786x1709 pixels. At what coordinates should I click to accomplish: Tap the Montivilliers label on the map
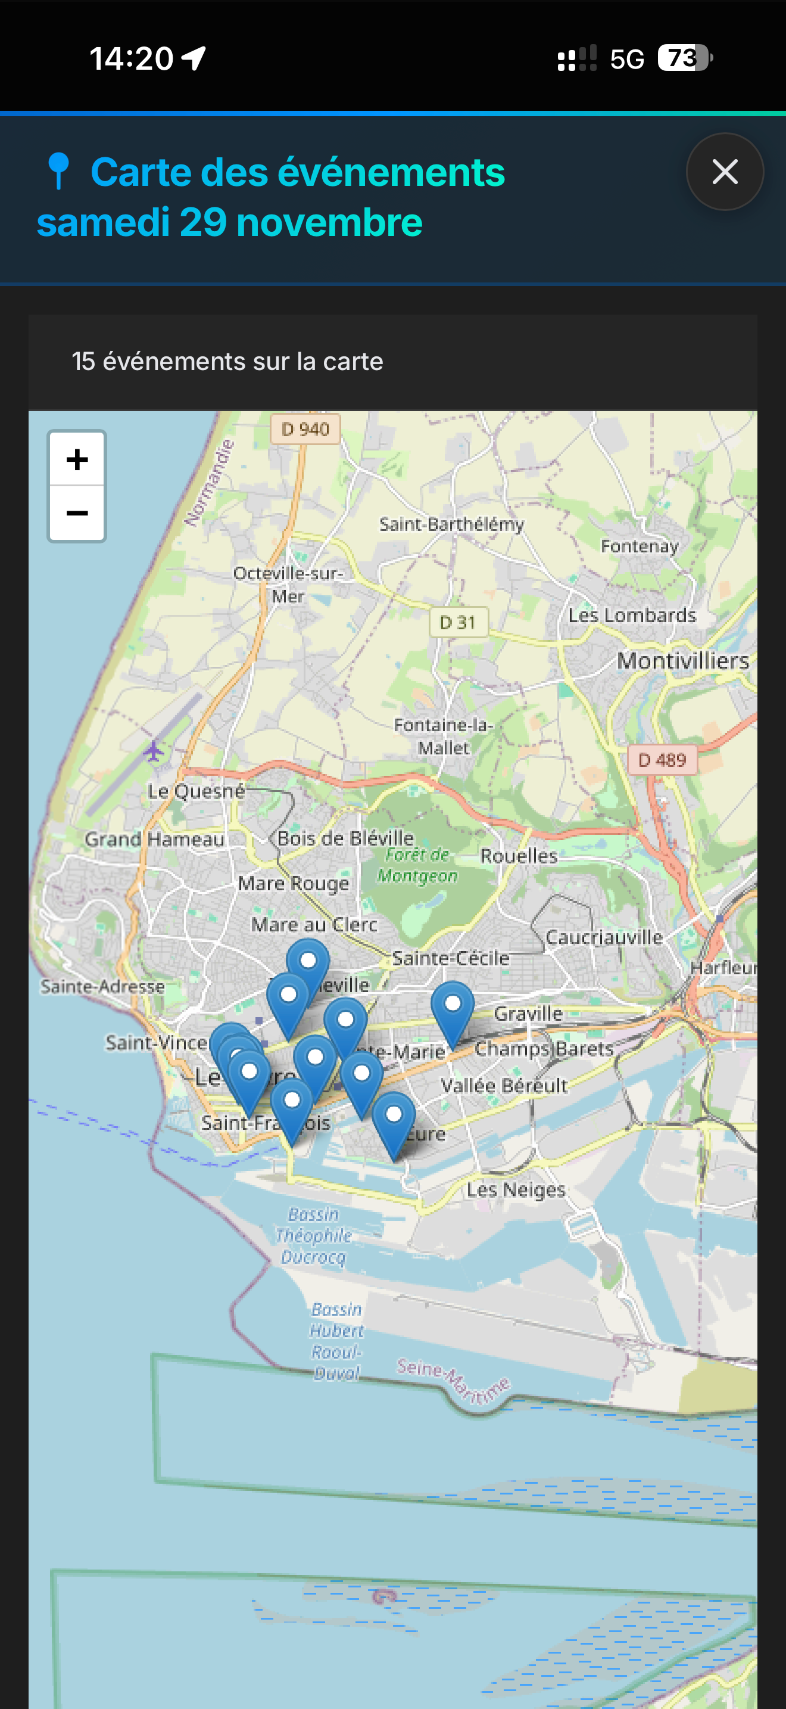pyautogui.click(x=682, y=661)
